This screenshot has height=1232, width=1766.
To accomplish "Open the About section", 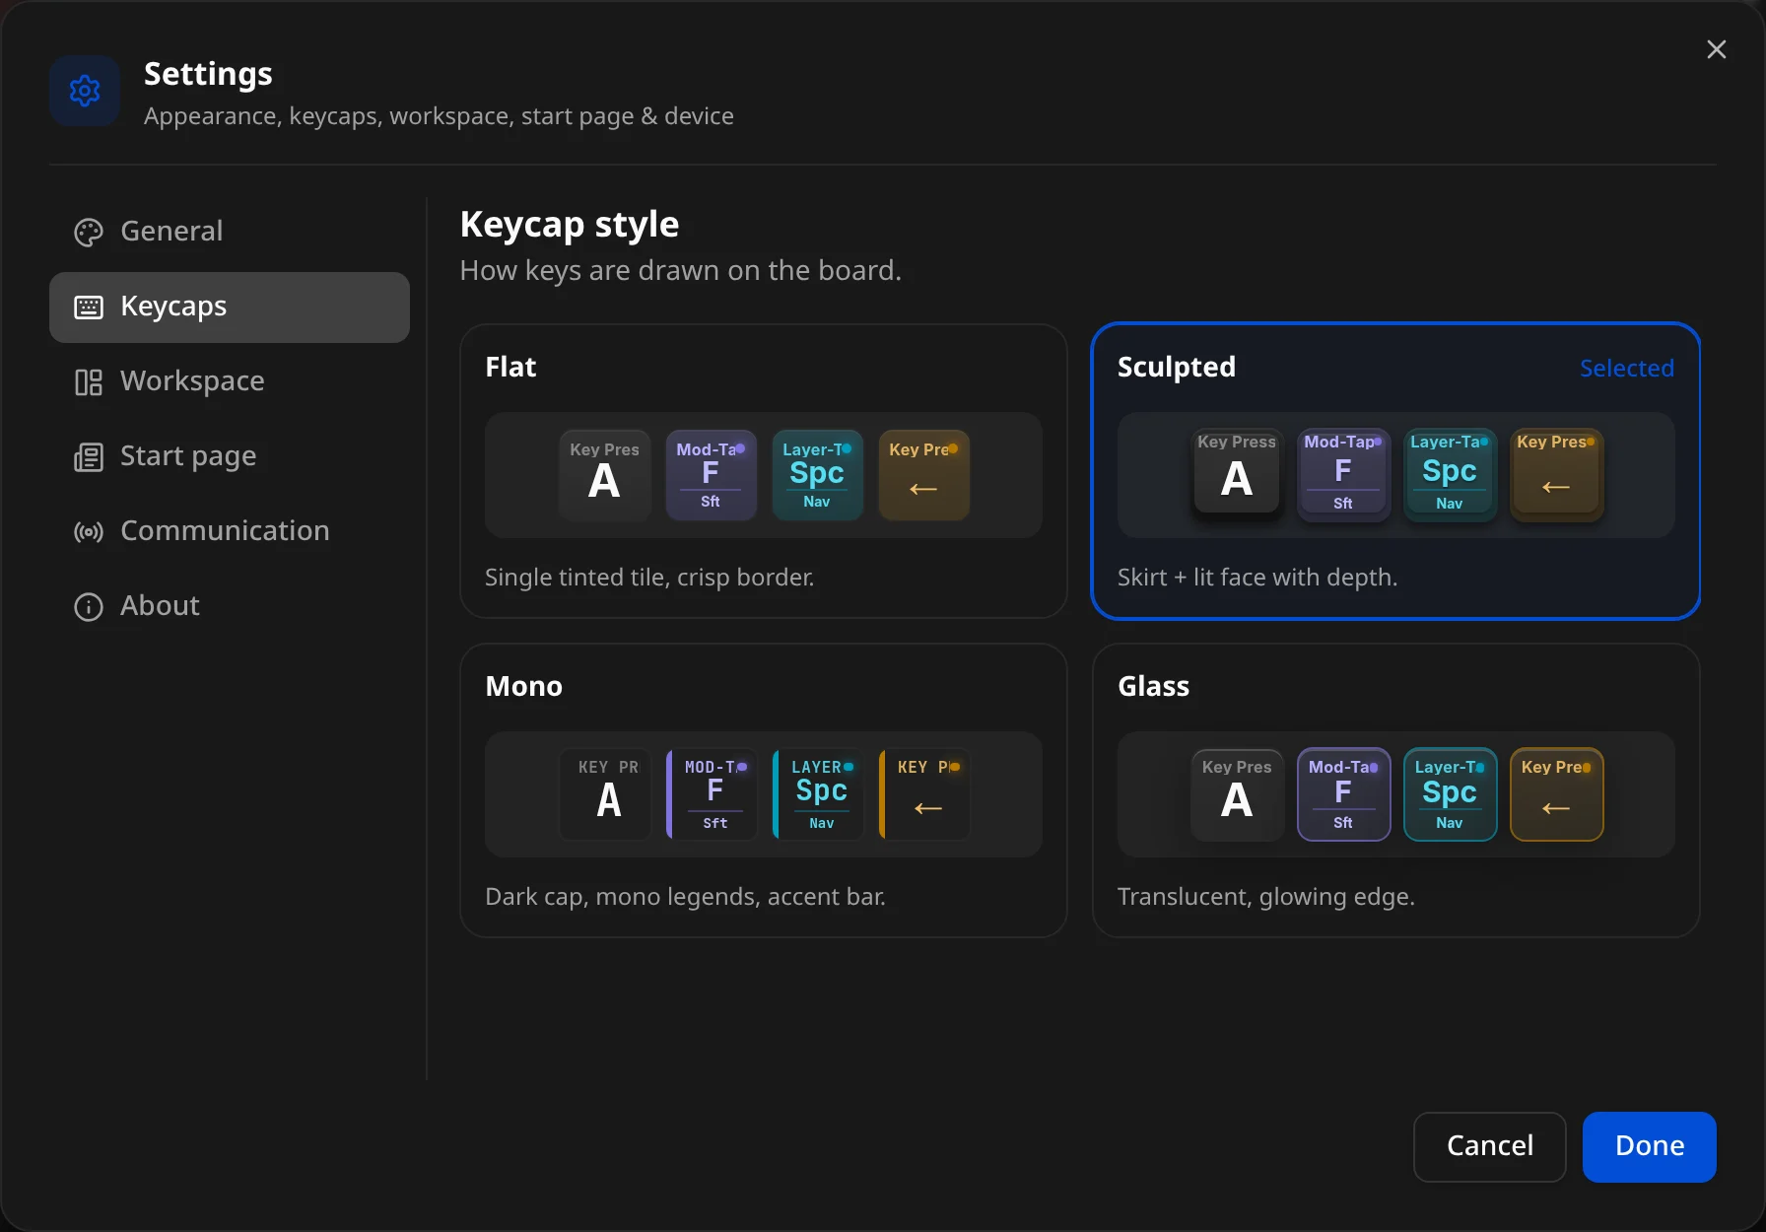I will (x=230, y=606).
